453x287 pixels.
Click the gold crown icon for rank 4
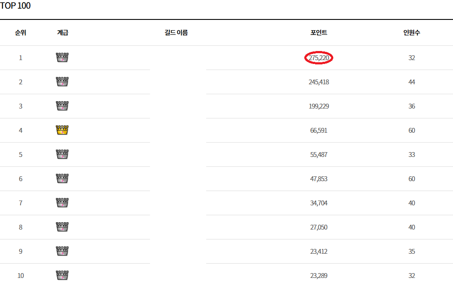(x=62, y=130)
